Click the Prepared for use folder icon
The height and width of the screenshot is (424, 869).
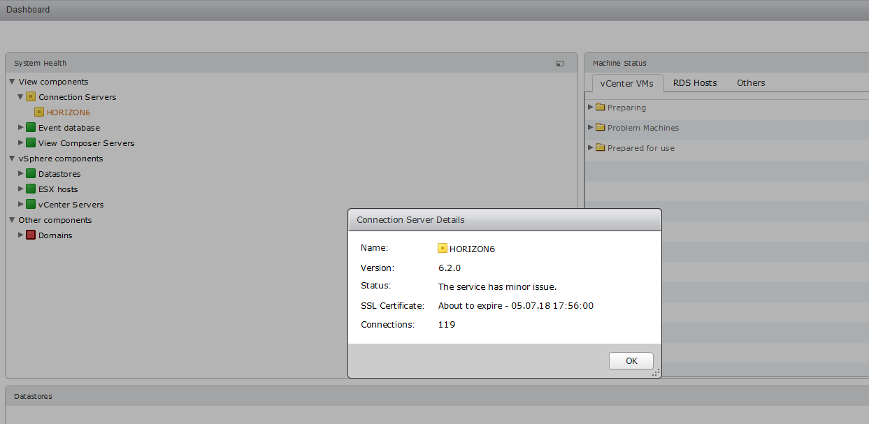(600, 148)
